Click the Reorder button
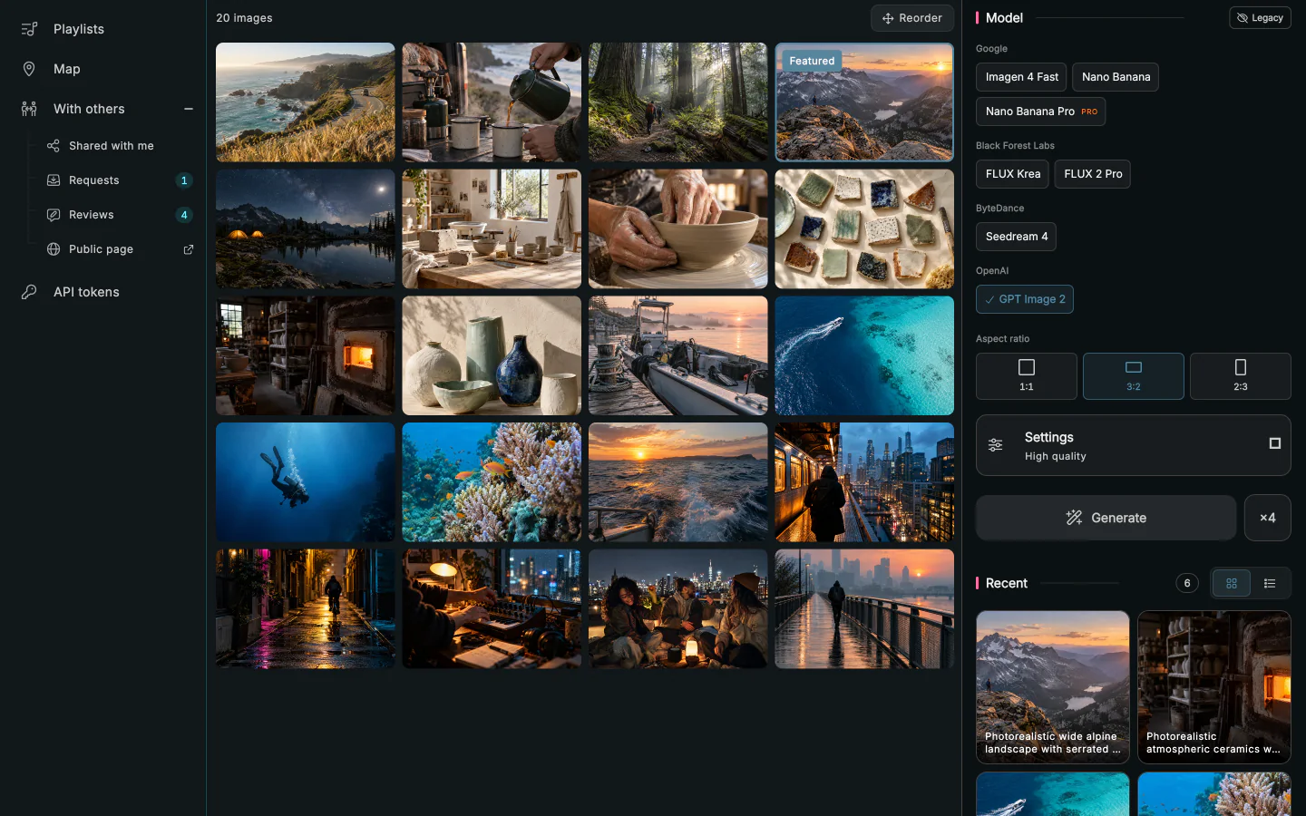Viewport: 1306px width, 816px height. (x=912, y=18)
